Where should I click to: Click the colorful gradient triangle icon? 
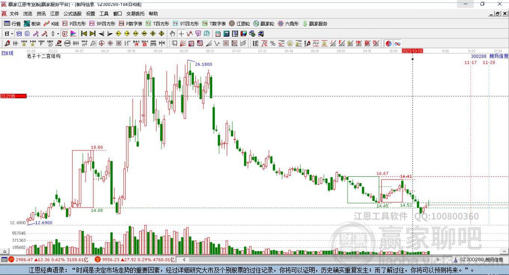(74, 34)
